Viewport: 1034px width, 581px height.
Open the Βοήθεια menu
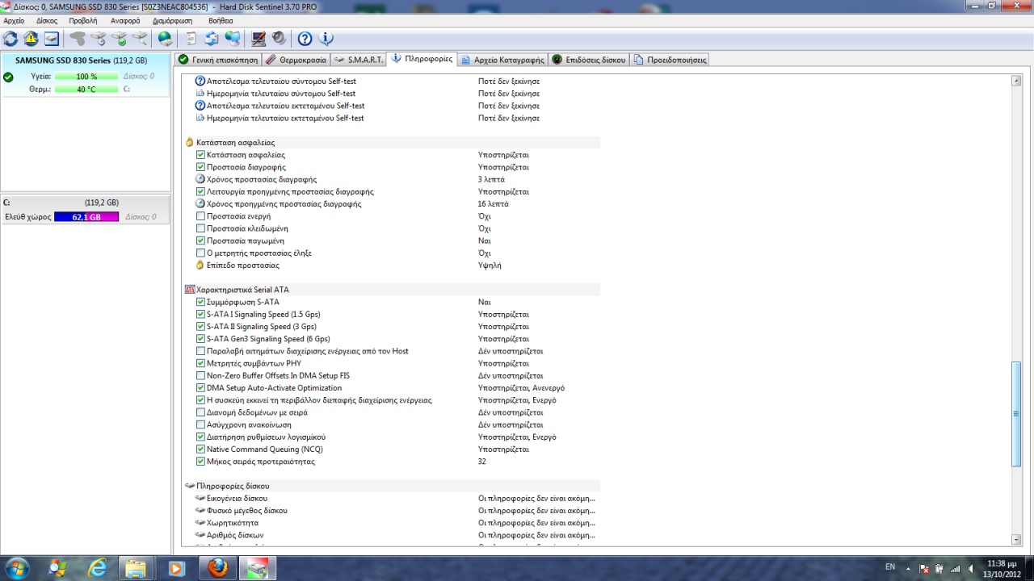tap(221, 21)
